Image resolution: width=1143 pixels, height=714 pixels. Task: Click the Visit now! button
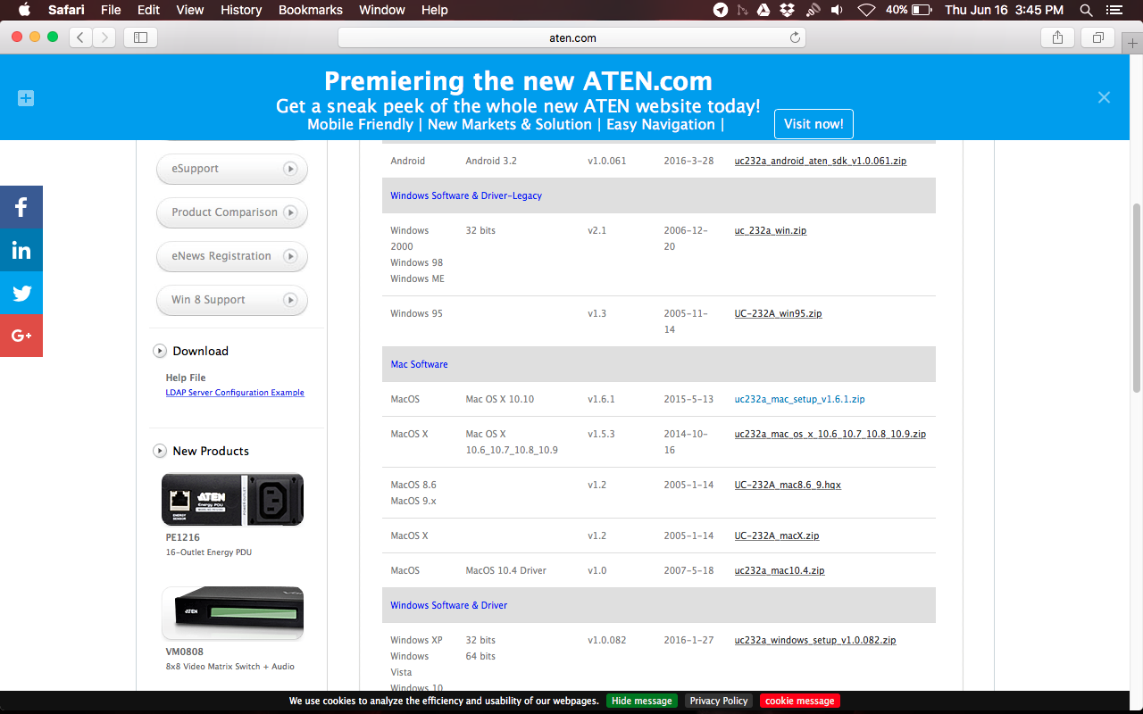[813, 124]
